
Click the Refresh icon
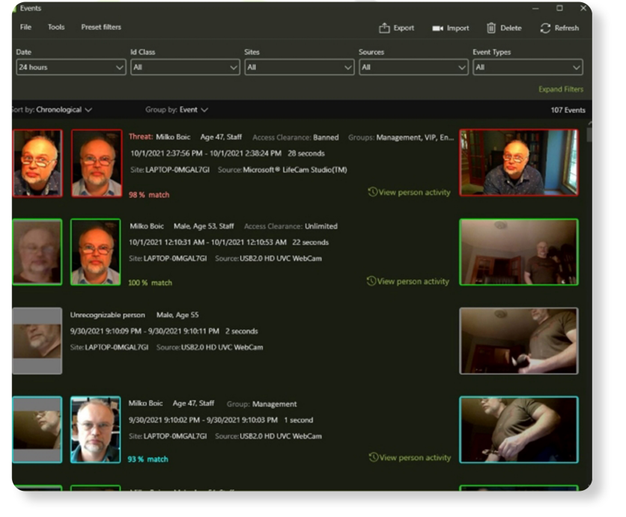click(545, 28)
